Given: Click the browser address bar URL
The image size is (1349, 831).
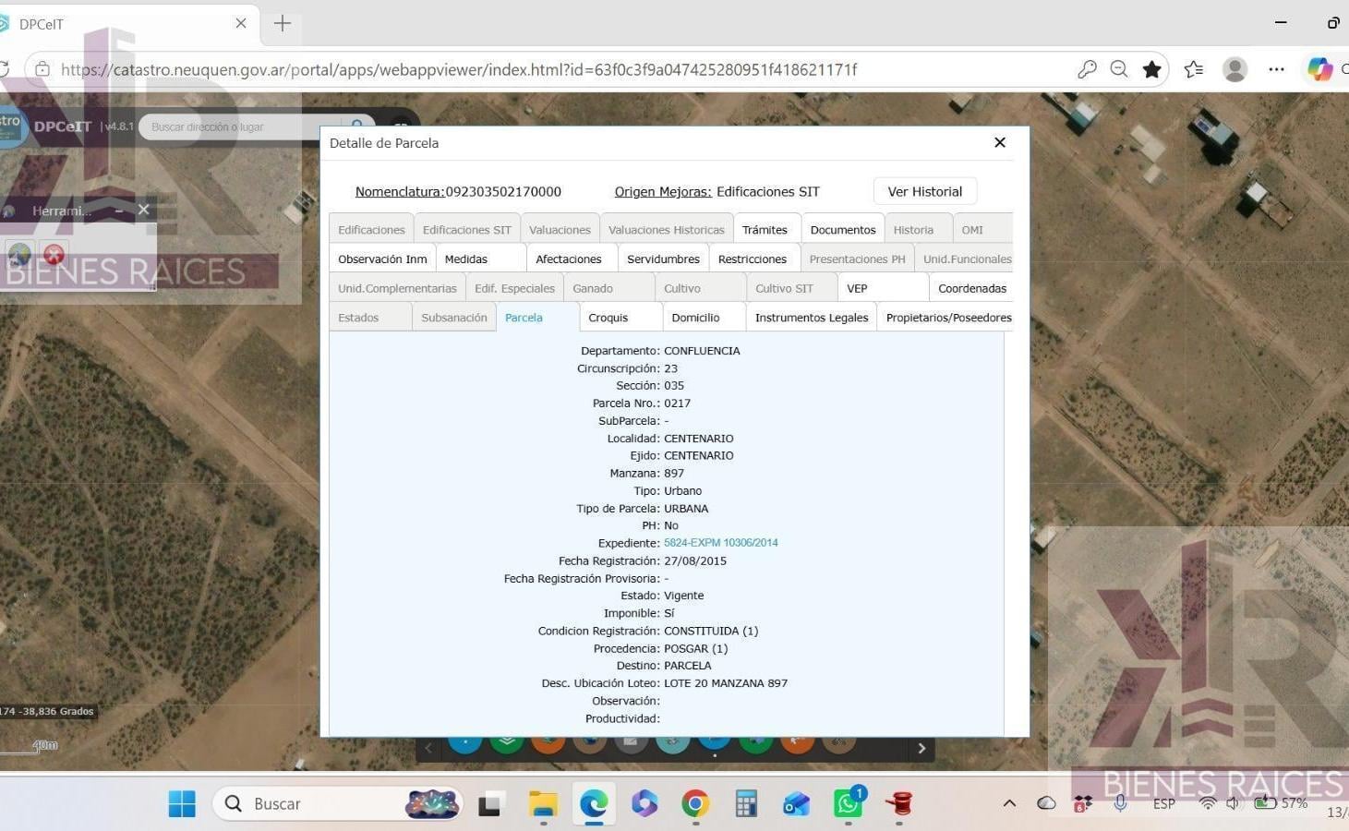Looking at the screenshot, I should click(x=459, y=69).
